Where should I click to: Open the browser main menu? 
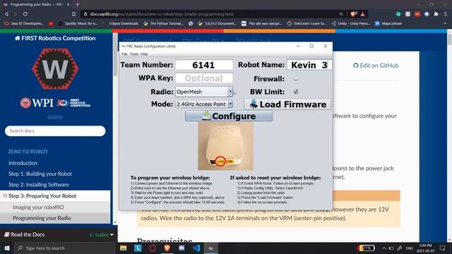pos(446,14)
